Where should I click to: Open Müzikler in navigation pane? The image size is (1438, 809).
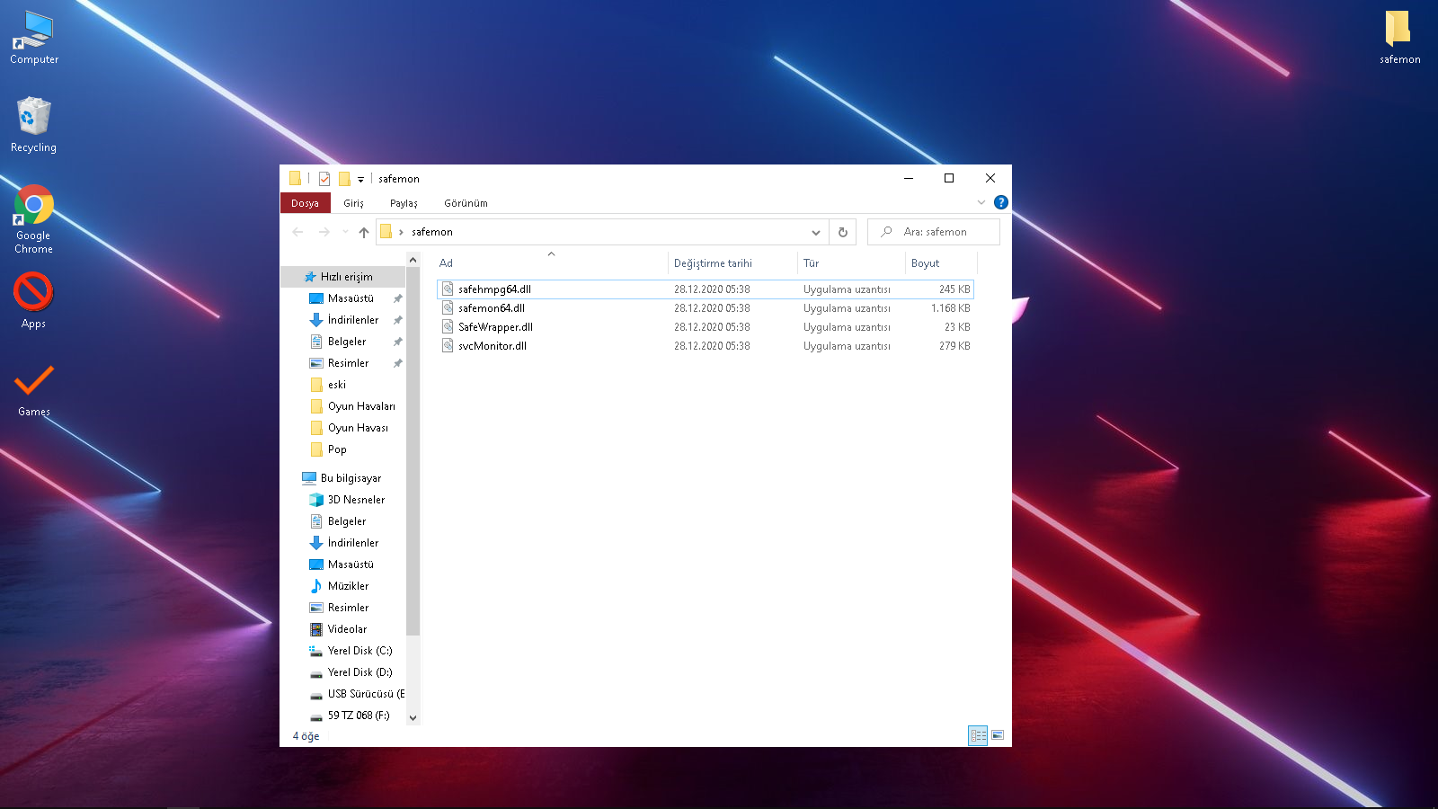point(348,586)
